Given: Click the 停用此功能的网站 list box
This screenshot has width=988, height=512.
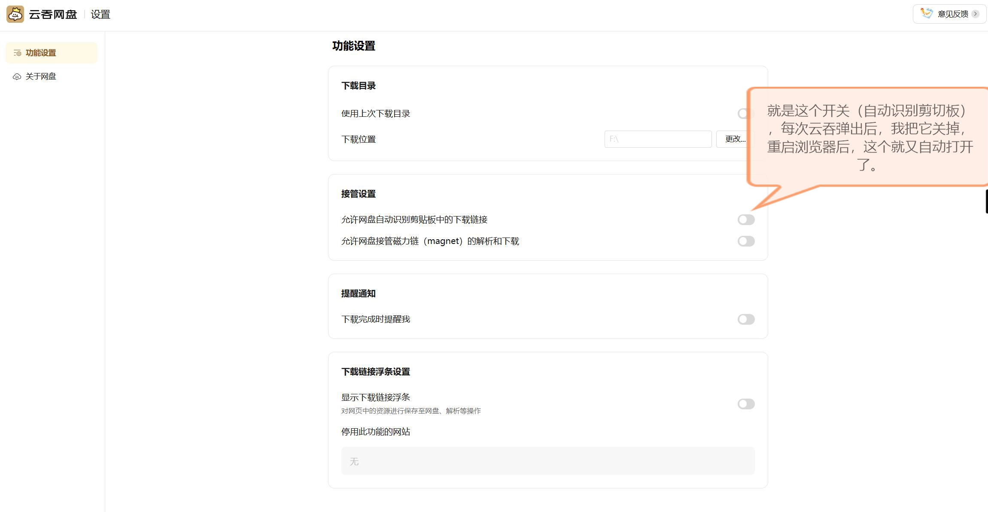Looking at the screenshot, I should 547,461.
